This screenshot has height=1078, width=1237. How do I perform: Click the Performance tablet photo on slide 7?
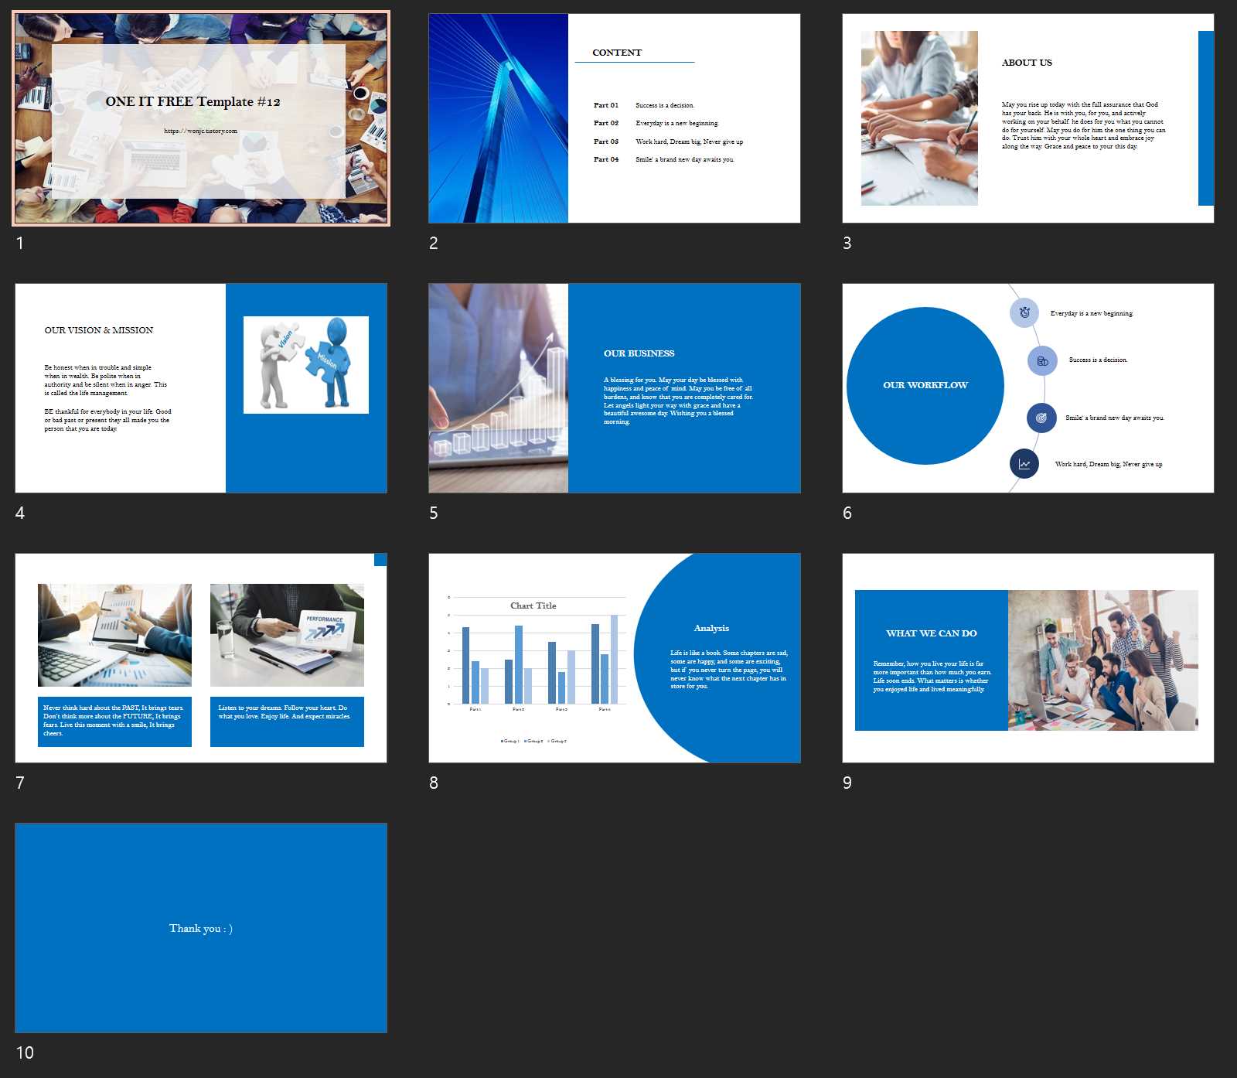click(x=287, y=635)
